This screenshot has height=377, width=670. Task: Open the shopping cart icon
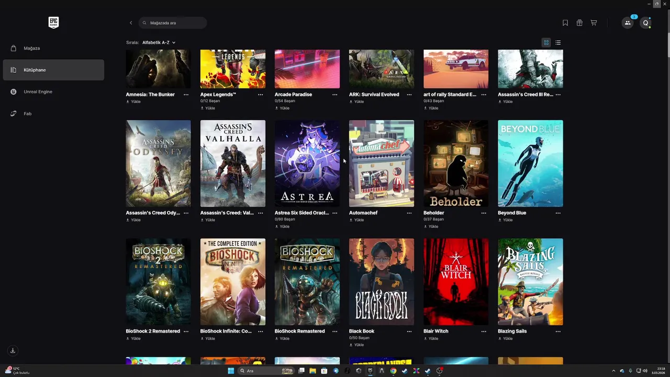coord(594,23)
